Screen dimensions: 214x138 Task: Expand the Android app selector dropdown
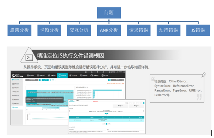[x=17, y=80]
